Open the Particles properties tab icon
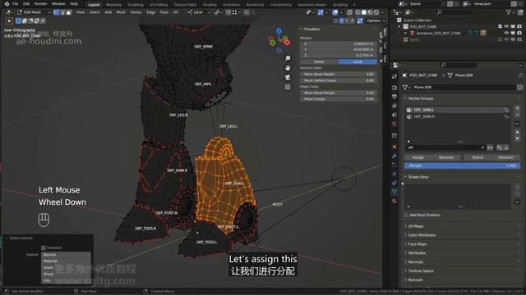 click(394, 165)
